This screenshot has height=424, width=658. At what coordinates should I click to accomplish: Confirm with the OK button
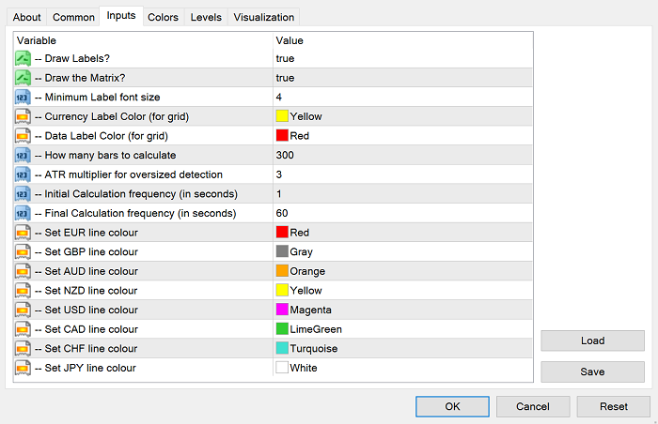[x=452, y=406]
